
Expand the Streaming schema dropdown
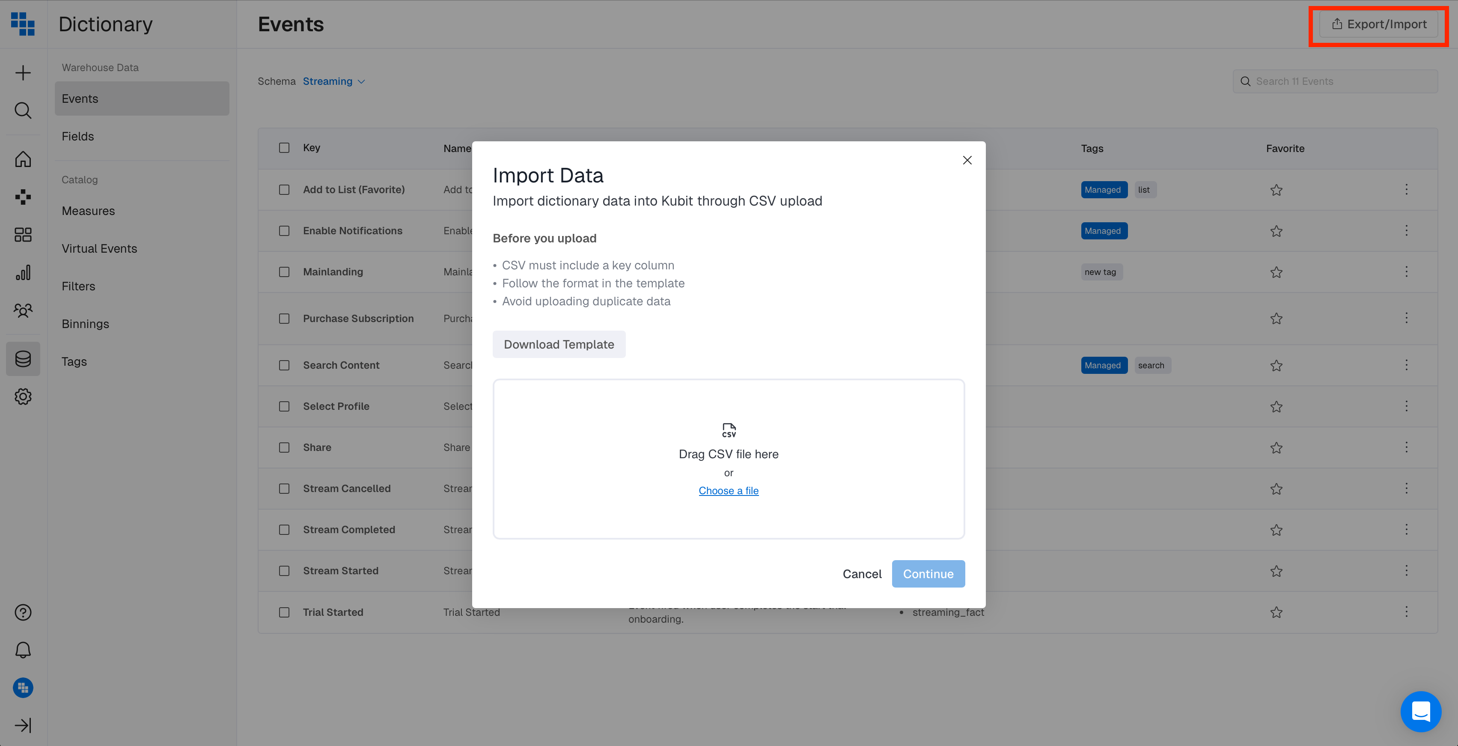click(333, 81)
